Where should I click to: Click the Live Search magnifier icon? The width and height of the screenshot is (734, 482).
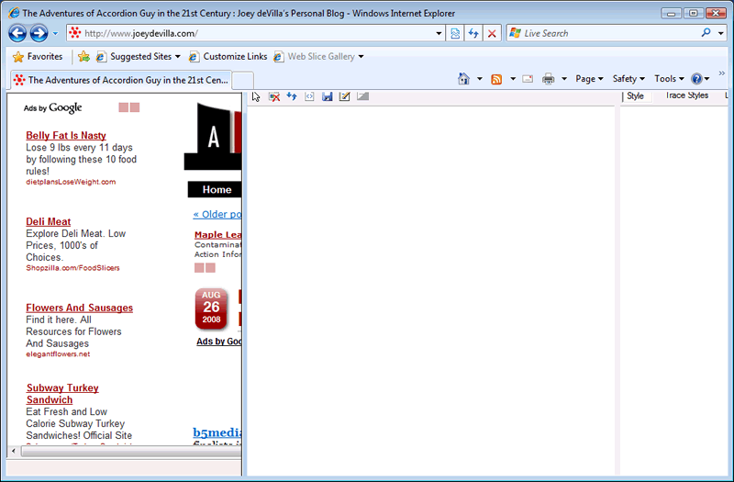click(x=706, y=33)
